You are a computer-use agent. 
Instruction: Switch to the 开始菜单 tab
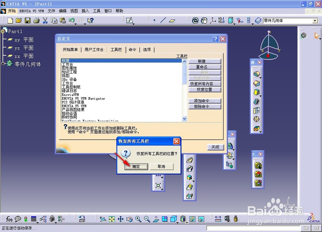[70, 50]
